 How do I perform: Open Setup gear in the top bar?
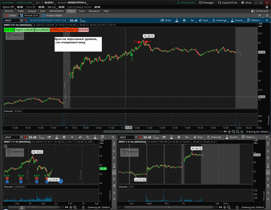(x=246, y=3)
